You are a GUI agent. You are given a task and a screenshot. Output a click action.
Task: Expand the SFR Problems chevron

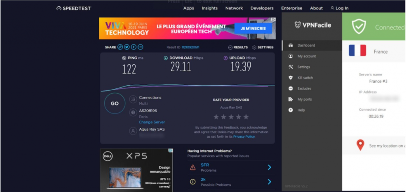tap(269, 167)
